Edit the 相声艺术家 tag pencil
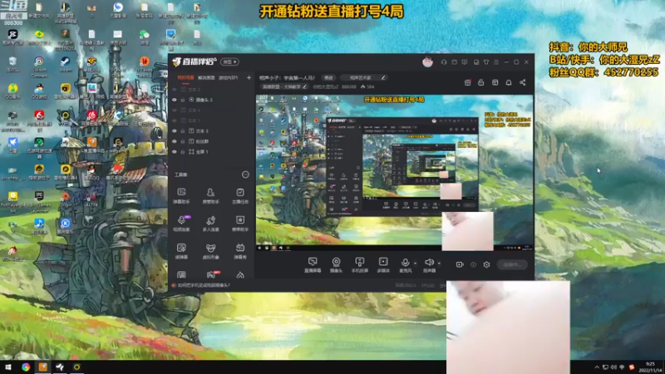This screenshot has height=374, width=665. (x=383, y=78)
